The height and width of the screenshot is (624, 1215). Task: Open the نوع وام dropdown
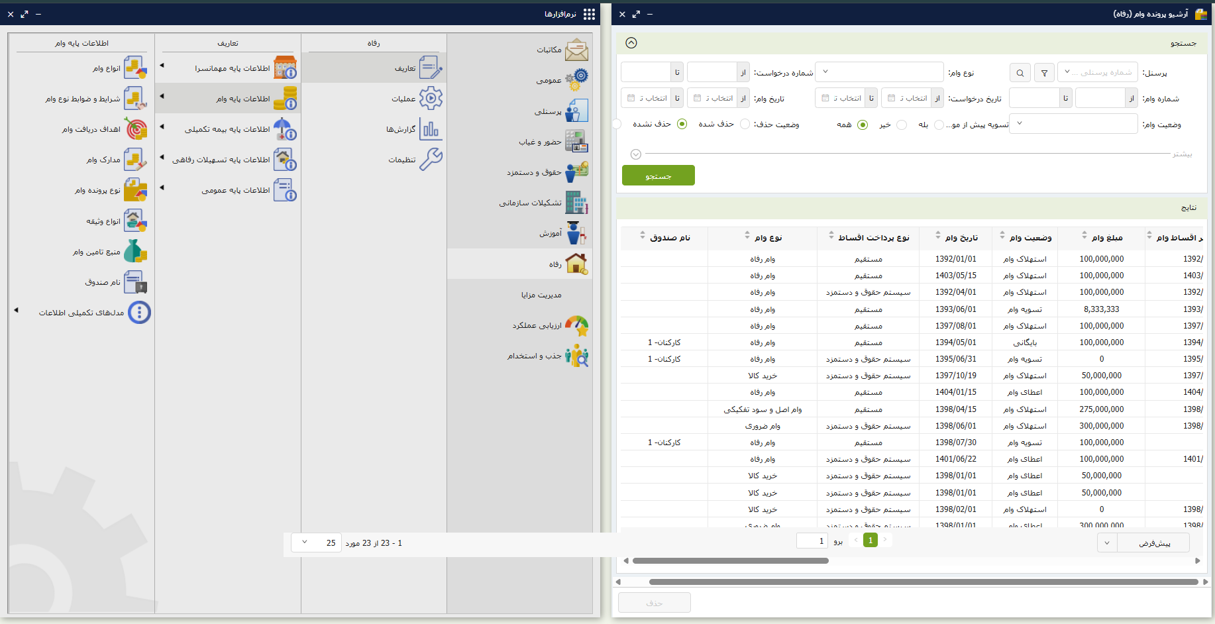pos(879,72)
